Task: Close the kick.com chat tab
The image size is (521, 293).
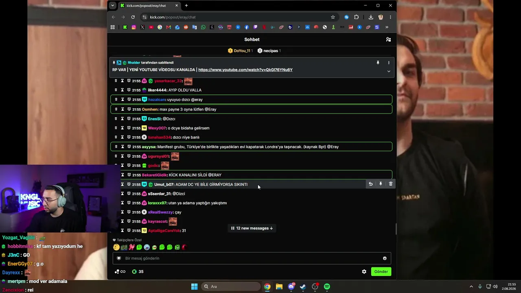Action: tap(177, 6)
